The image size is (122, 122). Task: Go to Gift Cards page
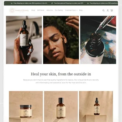(x=41, y=10)
